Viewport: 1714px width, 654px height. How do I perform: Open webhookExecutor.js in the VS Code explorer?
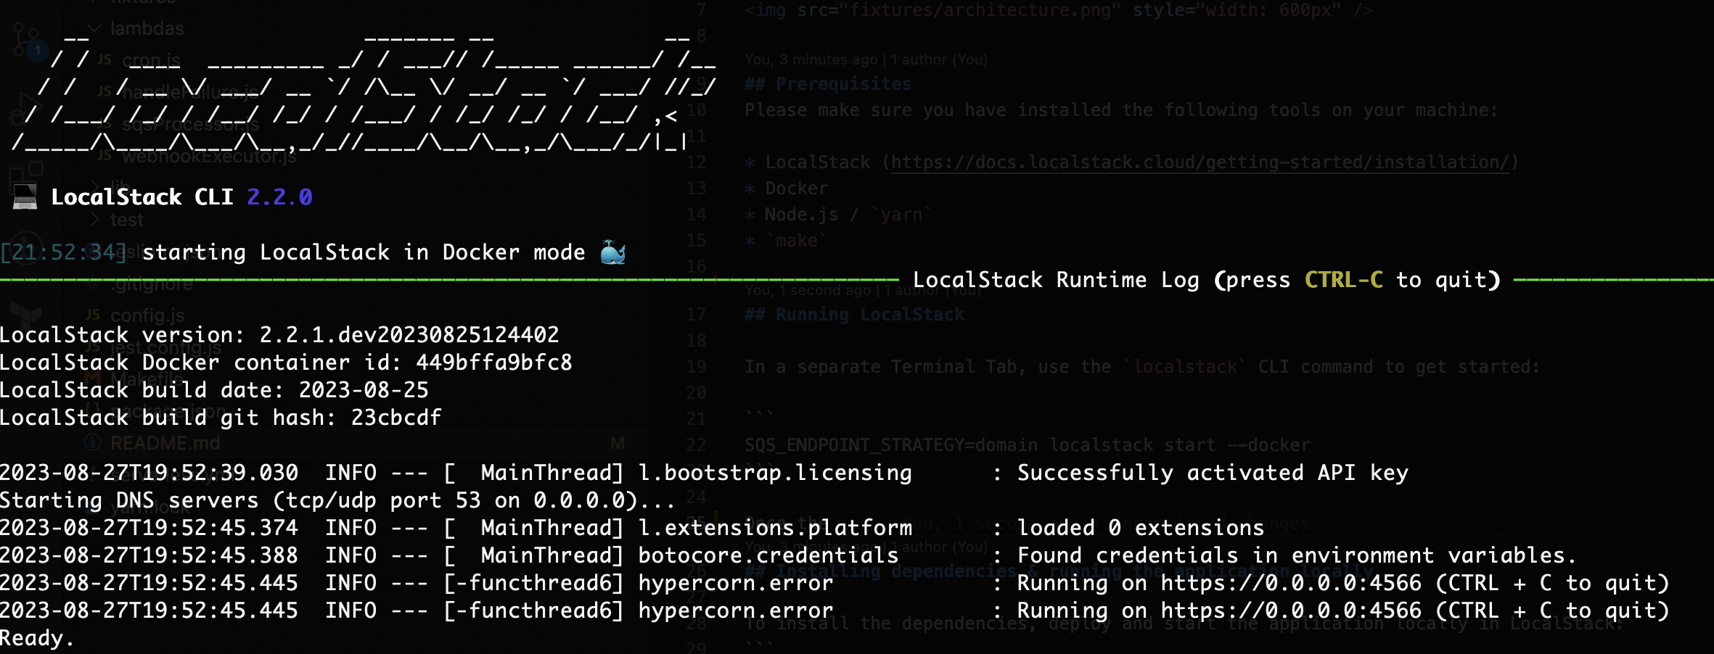coord(209,156)
